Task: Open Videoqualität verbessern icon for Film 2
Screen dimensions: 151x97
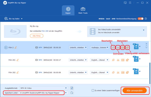Action: point(127,47)
